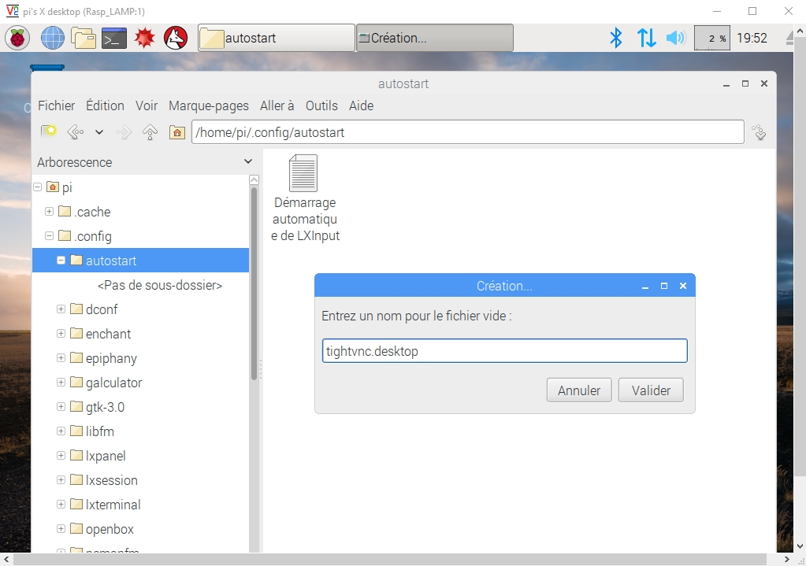This screenshot has height=566, width=806.
Task: Expand the gtk-3.0 folder node
Action: click(61, 406)
